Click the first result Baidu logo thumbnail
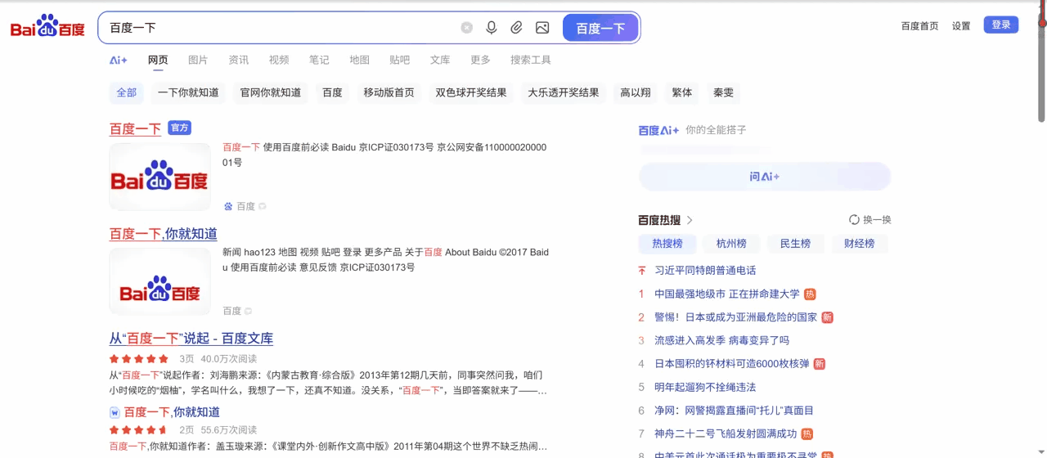 pos(160,177)
